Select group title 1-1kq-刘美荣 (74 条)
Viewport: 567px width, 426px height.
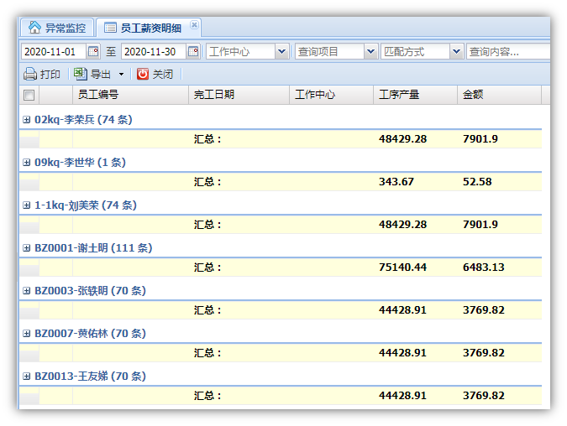86,205
